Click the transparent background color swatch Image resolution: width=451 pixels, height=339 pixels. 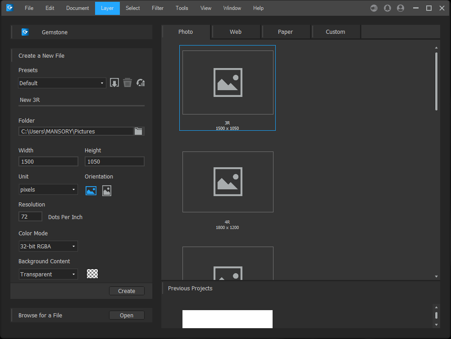point(92,274)
